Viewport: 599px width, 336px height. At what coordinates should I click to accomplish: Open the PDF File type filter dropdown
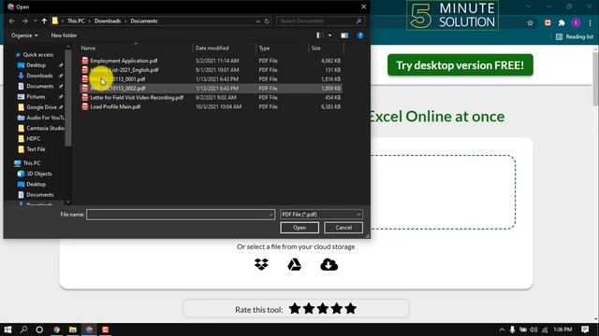coord(321,215)
